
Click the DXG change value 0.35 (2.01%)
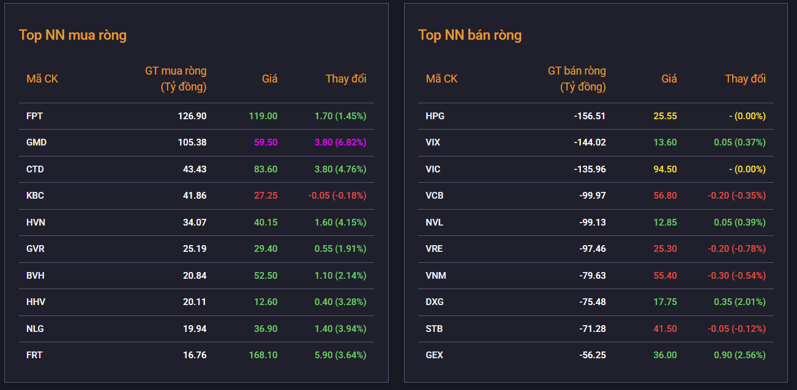coord(739,302)
